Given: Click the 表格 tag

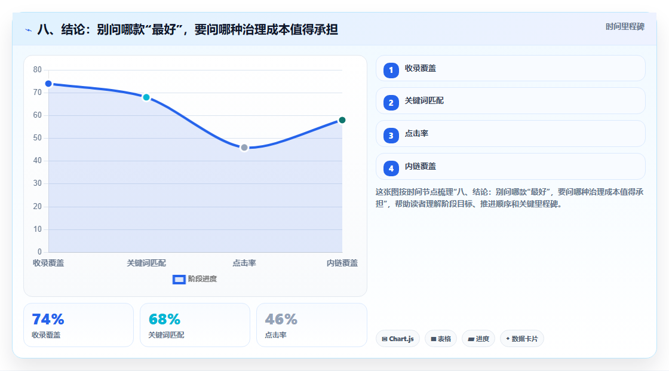Looking at the screenshot, I should (x=441, y=339).
